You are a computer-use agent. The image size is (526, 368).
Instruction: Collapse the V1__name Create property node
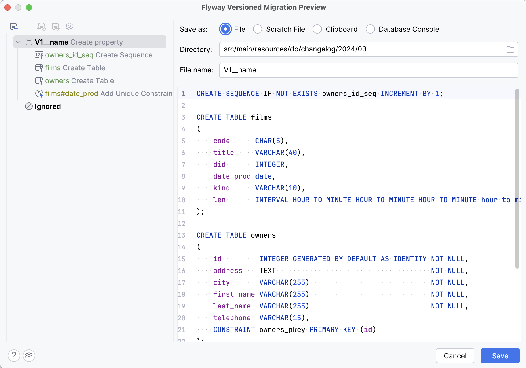18,42
